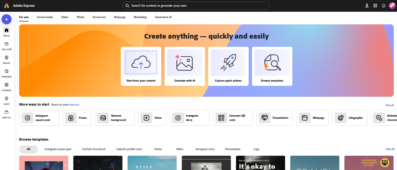Open the apps grid icon in header

click(x=375, y=6)
